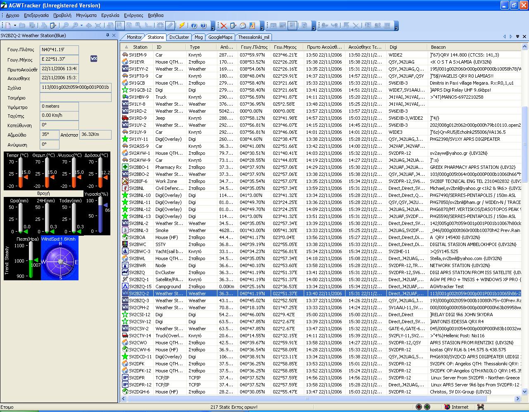
Task: Click the WX icon in station details
Action: [x=94, y=59]
